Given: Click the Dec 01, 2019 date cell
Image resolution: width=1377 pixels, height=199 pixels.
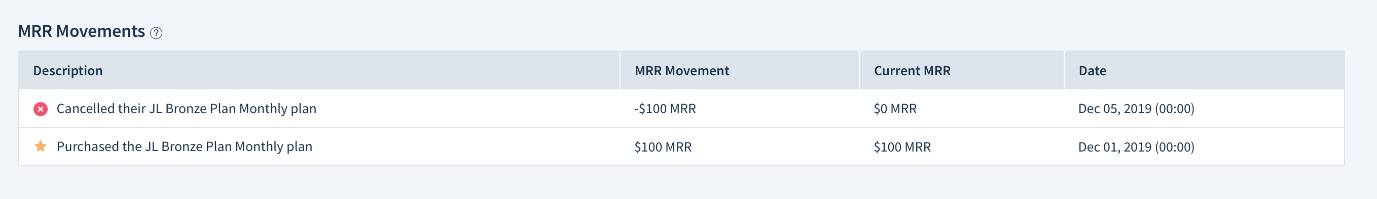Looking at the screenshot, I should pyautogui.click(x=1136, y=147).
